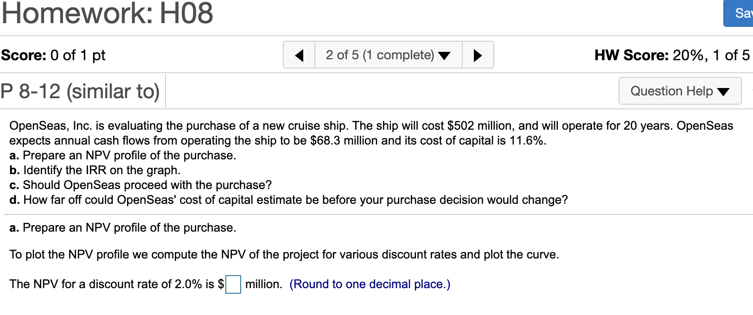
Task: Click the HW Score 20% display
Action: (x=672, y=55)
